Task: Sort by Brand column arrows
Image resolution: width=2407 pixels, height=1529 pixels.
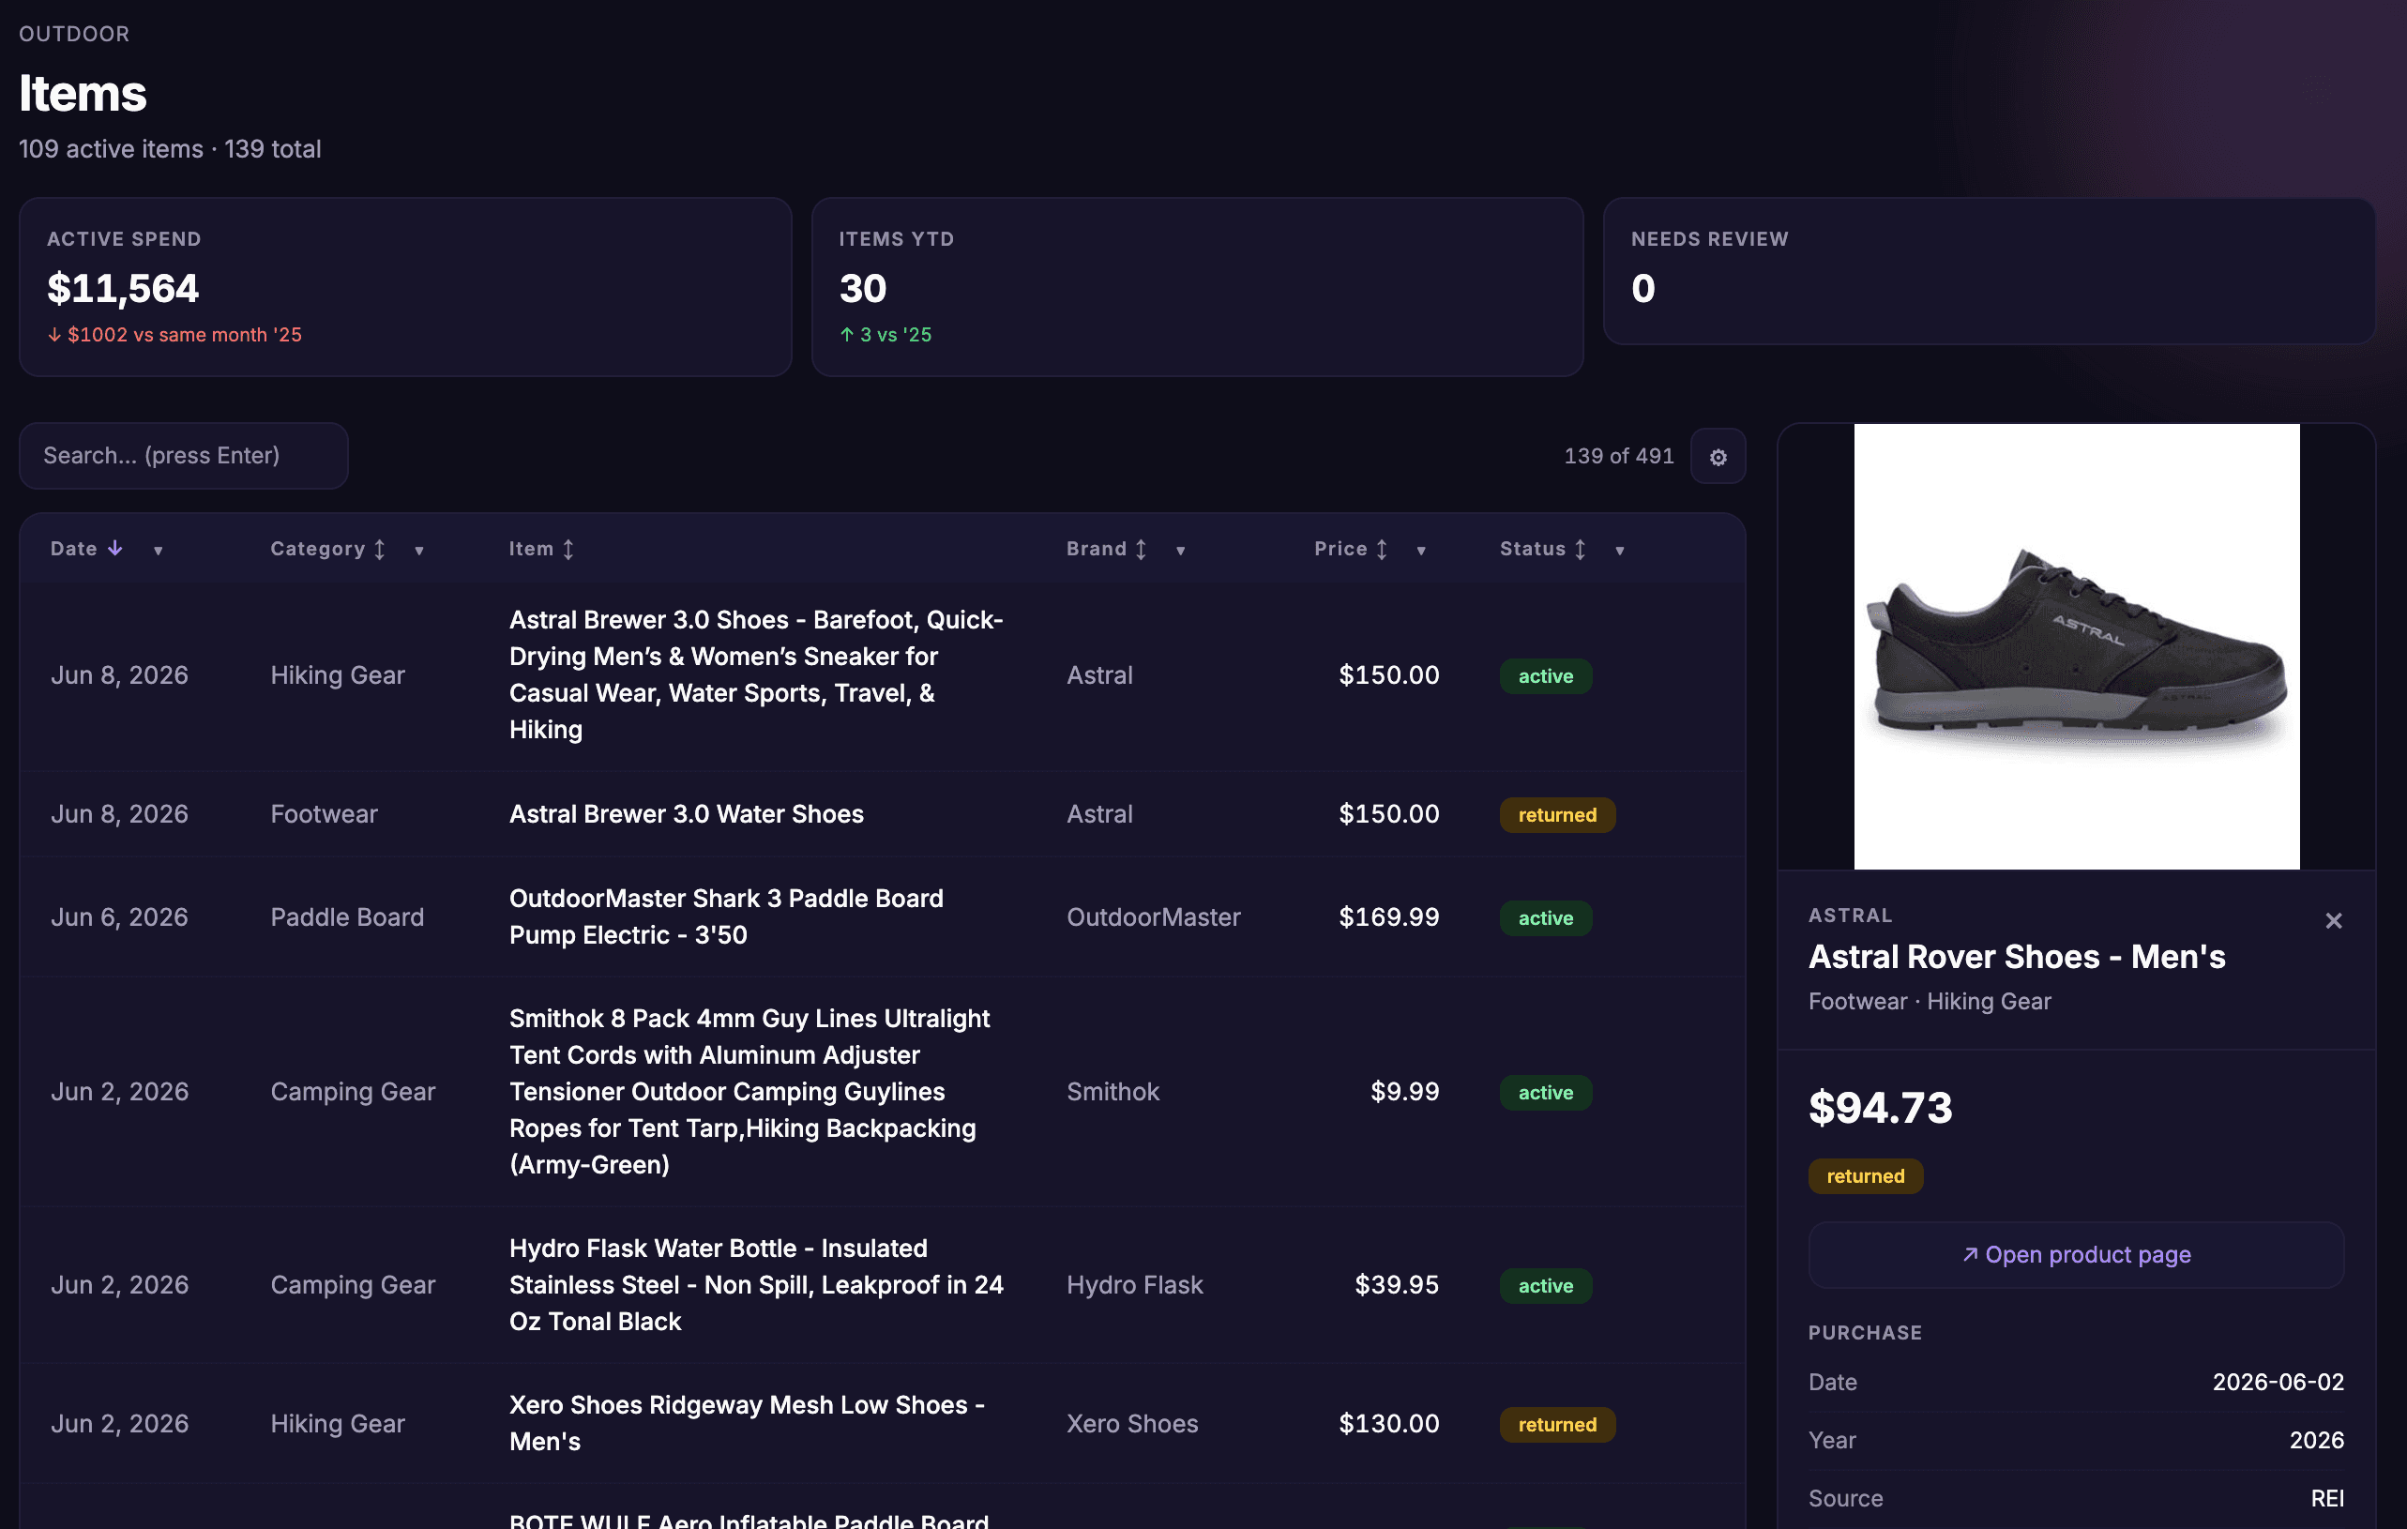Action: tap(1141, 549)
